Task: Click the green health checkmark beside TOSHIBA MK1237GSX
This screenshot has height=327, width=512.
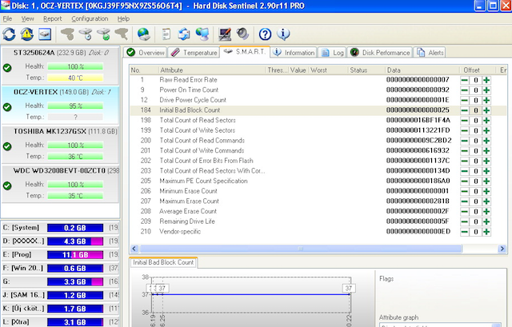Action: tap(7, 146)
